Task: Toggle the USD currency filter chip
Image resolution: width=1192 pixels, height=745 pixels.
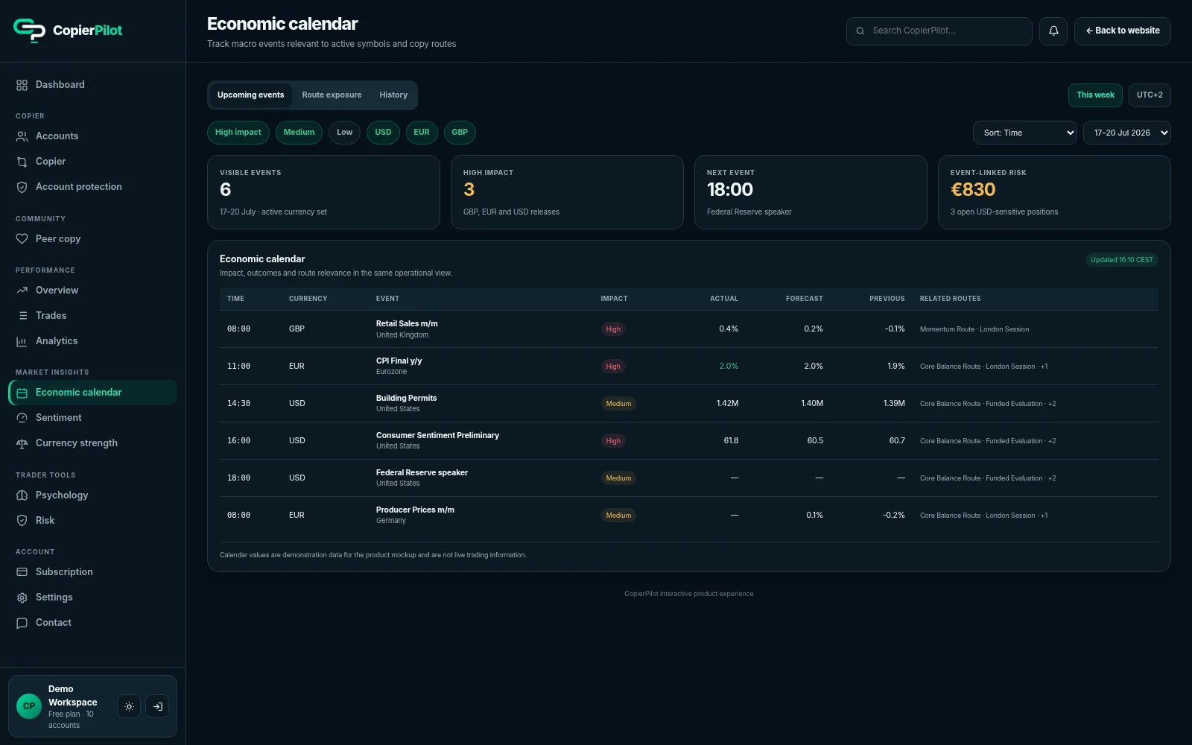Action: pos(383,133)
